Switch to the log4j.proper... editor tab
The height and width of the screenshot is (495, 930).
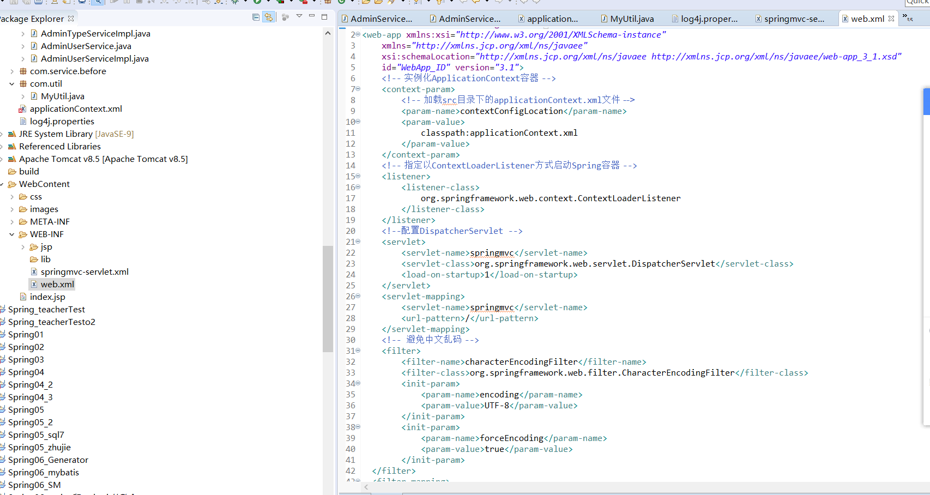point(704,19)
